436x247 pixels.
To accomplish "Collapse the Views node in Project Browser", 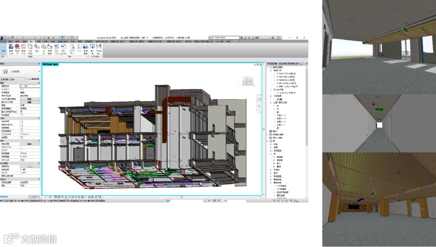I will (268, 67).
